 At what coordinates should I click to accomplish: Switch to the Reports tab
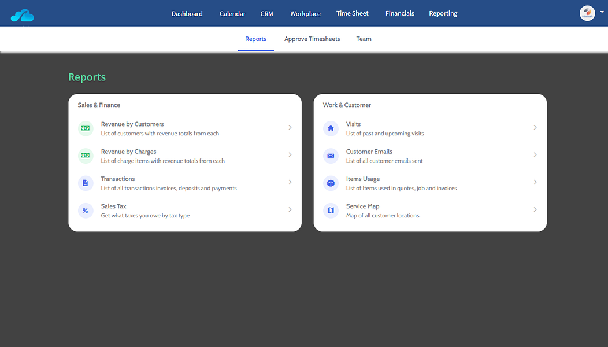tap(255, 39)
